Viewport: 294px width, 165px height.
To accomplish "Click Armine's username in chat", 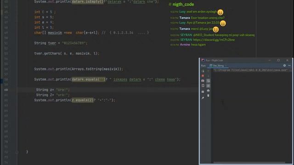I will (x=185, y=44).
